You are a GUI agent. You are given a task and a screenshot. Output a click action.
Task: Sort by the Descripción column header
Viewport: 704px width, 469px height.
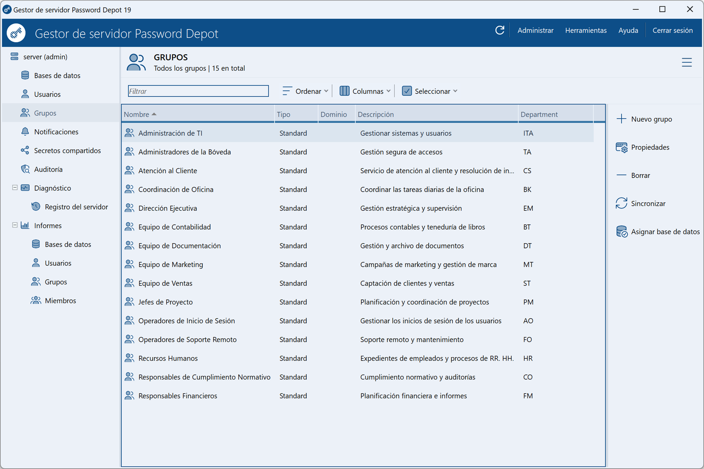point(436,114)
